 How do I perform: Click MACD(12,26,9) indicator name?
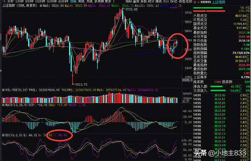coord(16,105)
